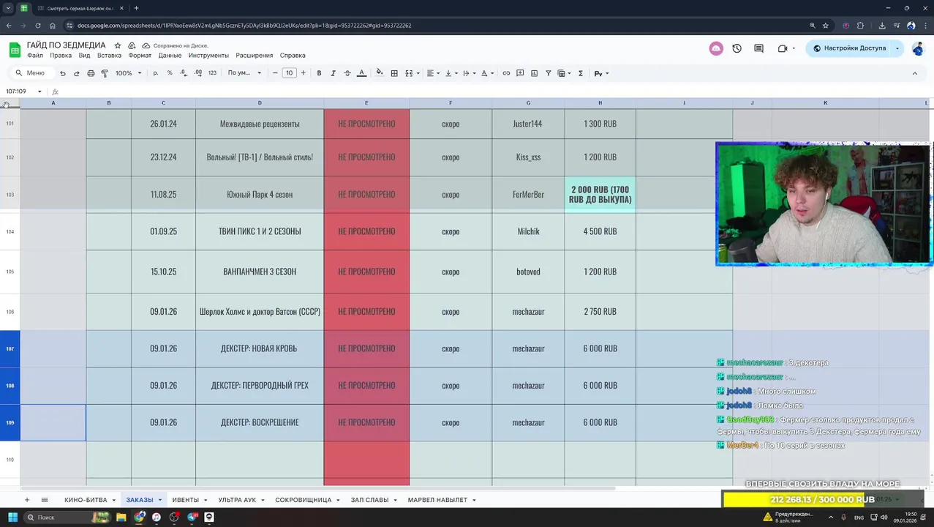Image resolution: width=934 pixels, height=527 pixels.
Task: Open the Данные menu
Action: [170, 56]
